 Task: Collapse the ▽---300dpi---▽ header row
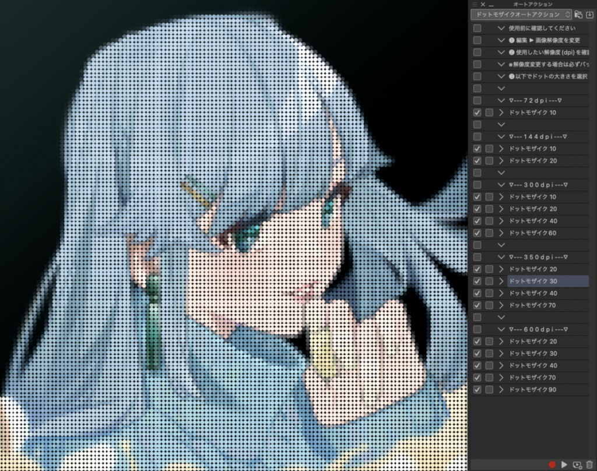coord(501,185)
